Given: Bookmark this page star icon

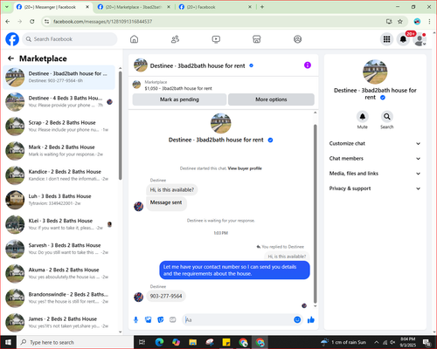Looking at the screenshot, I should click(400, 21).
